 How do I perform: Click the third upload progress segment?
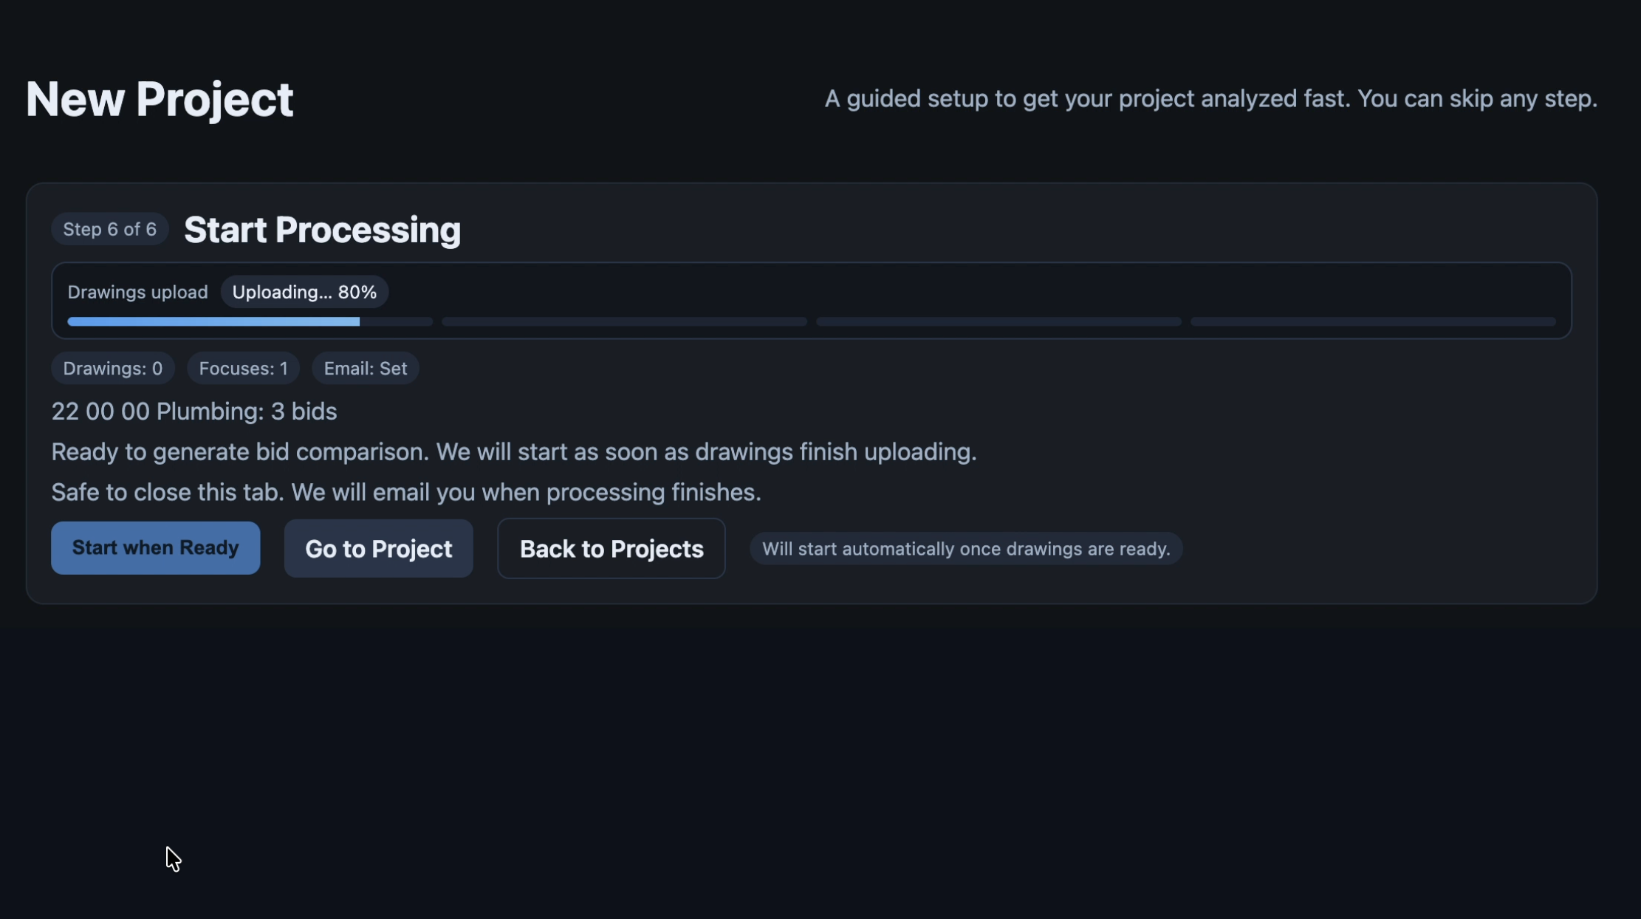click(998, 321)
